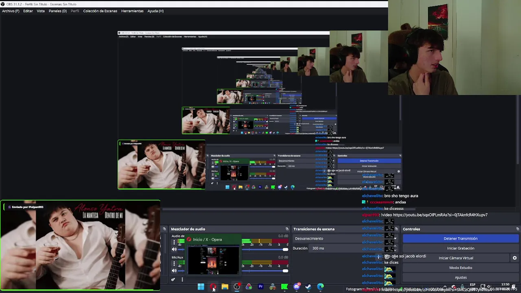Open the Vista menu
The height and width of the screenshot is (293, 521).
[x=41, y=11]
